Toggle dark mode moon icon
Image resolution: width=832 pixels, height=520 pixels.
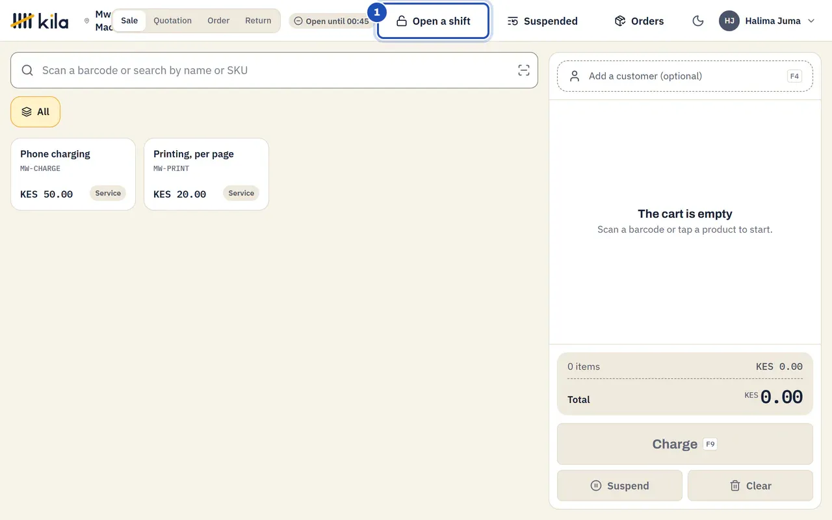[698, 21]
